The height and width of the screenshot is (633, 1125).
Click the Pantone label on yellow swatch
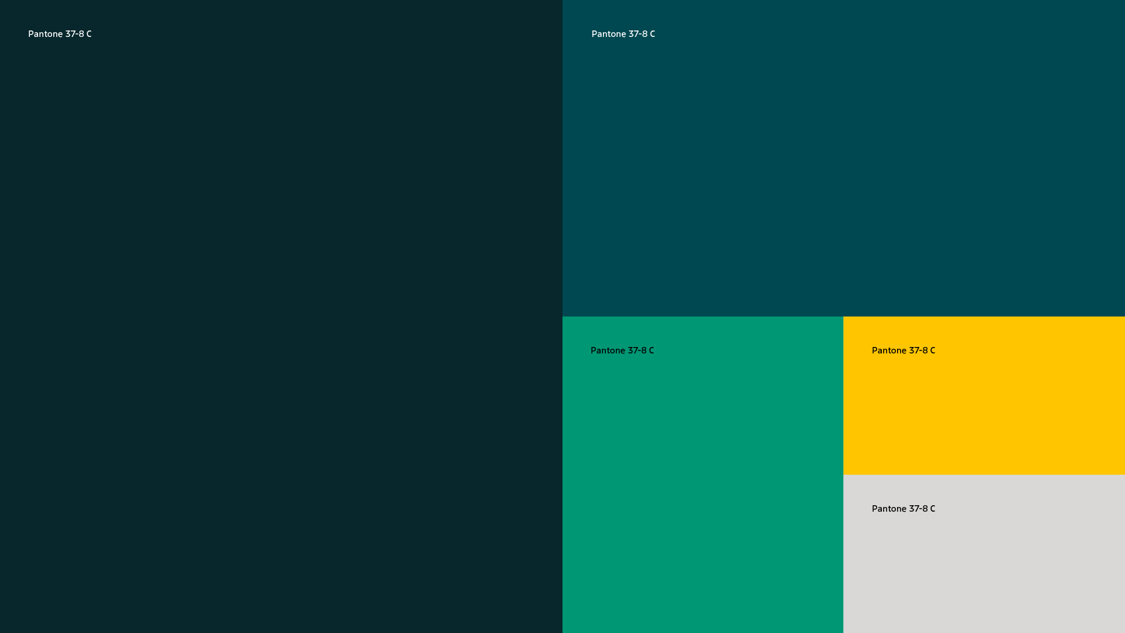pyautogui.click(x=903, y=350)
